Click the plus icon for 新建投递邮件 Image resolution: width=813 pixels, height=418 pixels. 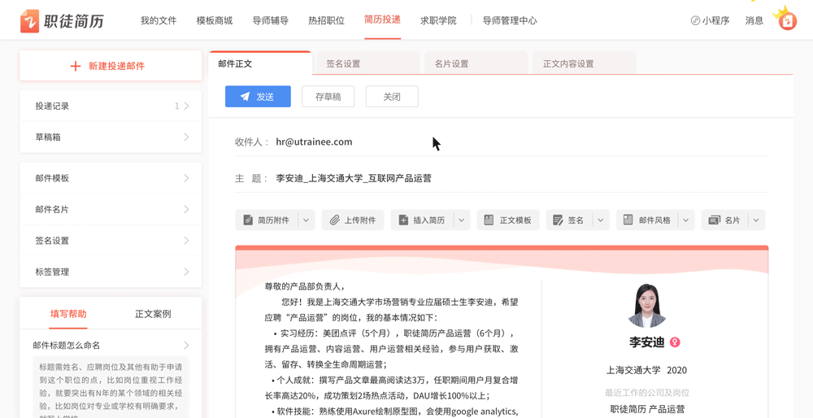pos(75,66)
